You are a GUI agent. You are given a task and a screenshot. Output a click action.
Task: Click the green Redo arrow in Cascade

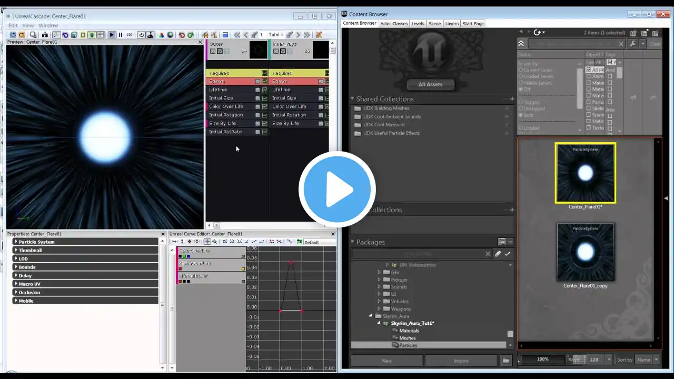click(190, 35)
